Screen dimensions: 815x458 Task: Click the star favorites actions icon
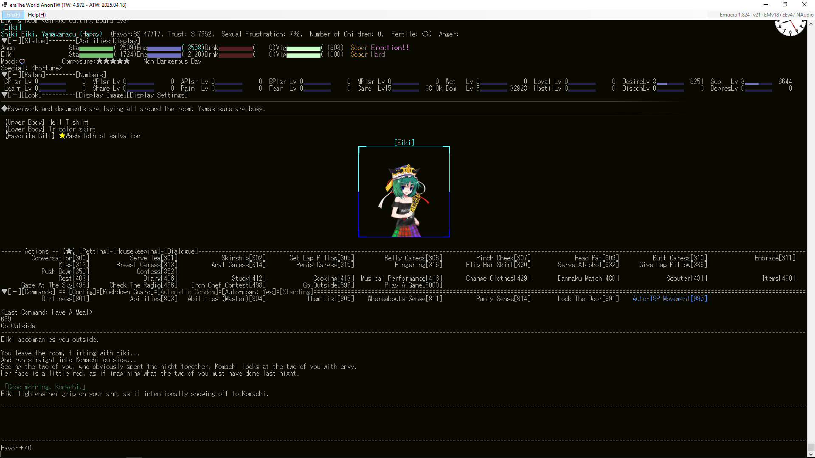pyautogui.click(x=69, y=251)
